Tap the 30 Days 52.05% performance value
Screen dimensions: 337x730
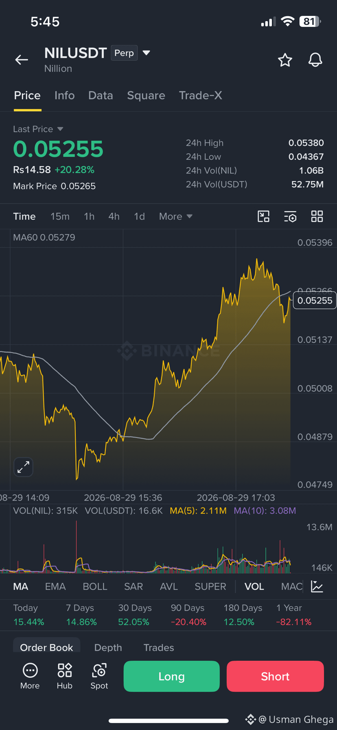pos(134,622)
